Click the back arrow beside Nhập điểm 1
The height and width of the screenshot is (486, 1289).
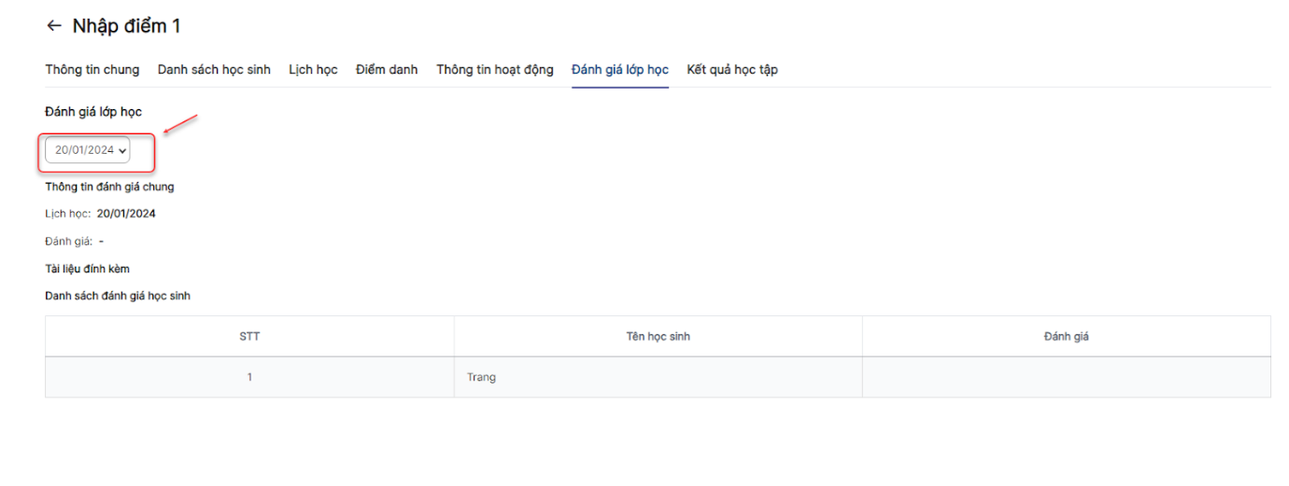(x=53, y=26)
